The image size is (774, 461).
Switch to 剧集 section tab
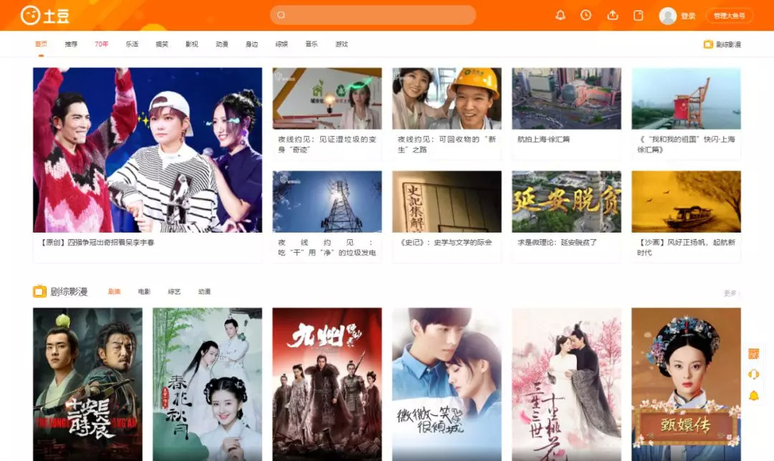[115, 292]
